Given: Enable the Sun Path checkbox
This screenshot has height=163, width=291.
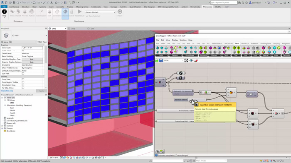Looking at the screenshot, I should (23, 74).
